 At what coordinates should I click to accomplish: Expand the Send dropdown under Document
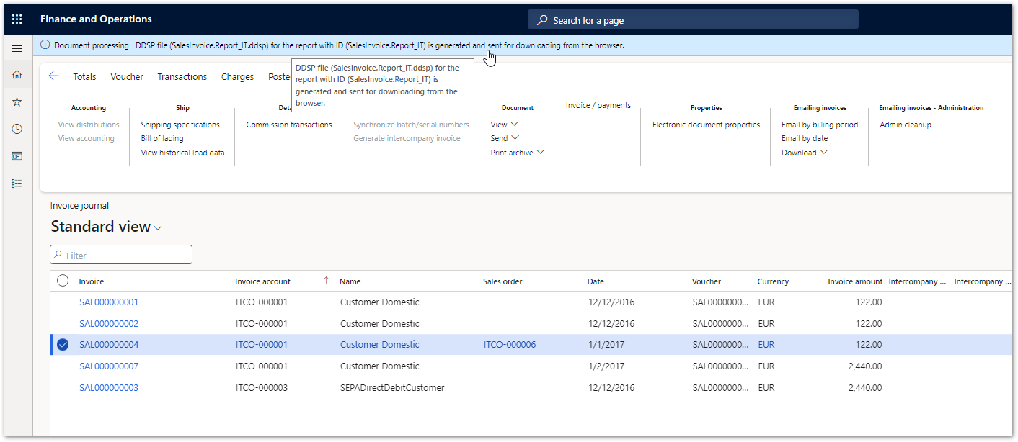pos(505,138)
